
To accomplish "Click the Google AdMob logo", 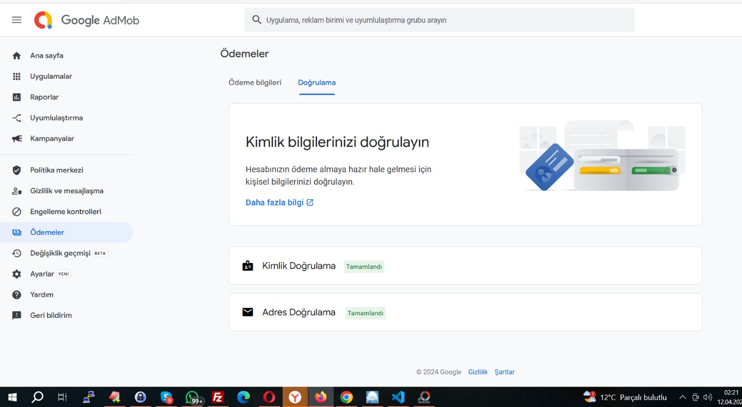I will [87, 20].
